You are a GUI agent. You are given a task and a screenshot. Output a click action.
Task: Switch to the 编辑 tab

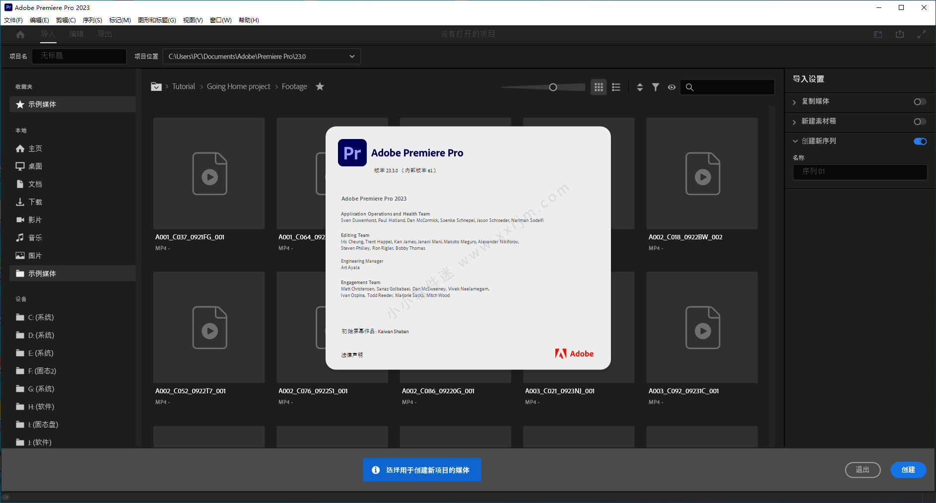(x=76, y=34)
